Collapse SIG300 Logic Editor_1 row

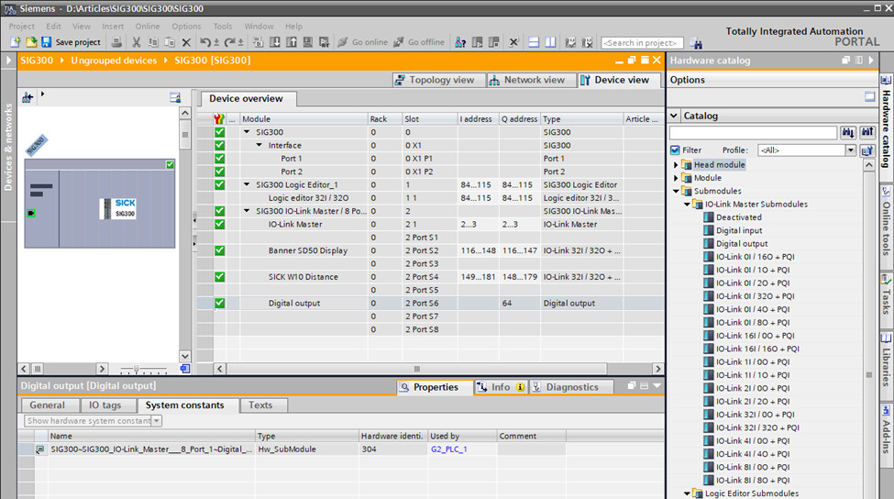click(247, 184)
